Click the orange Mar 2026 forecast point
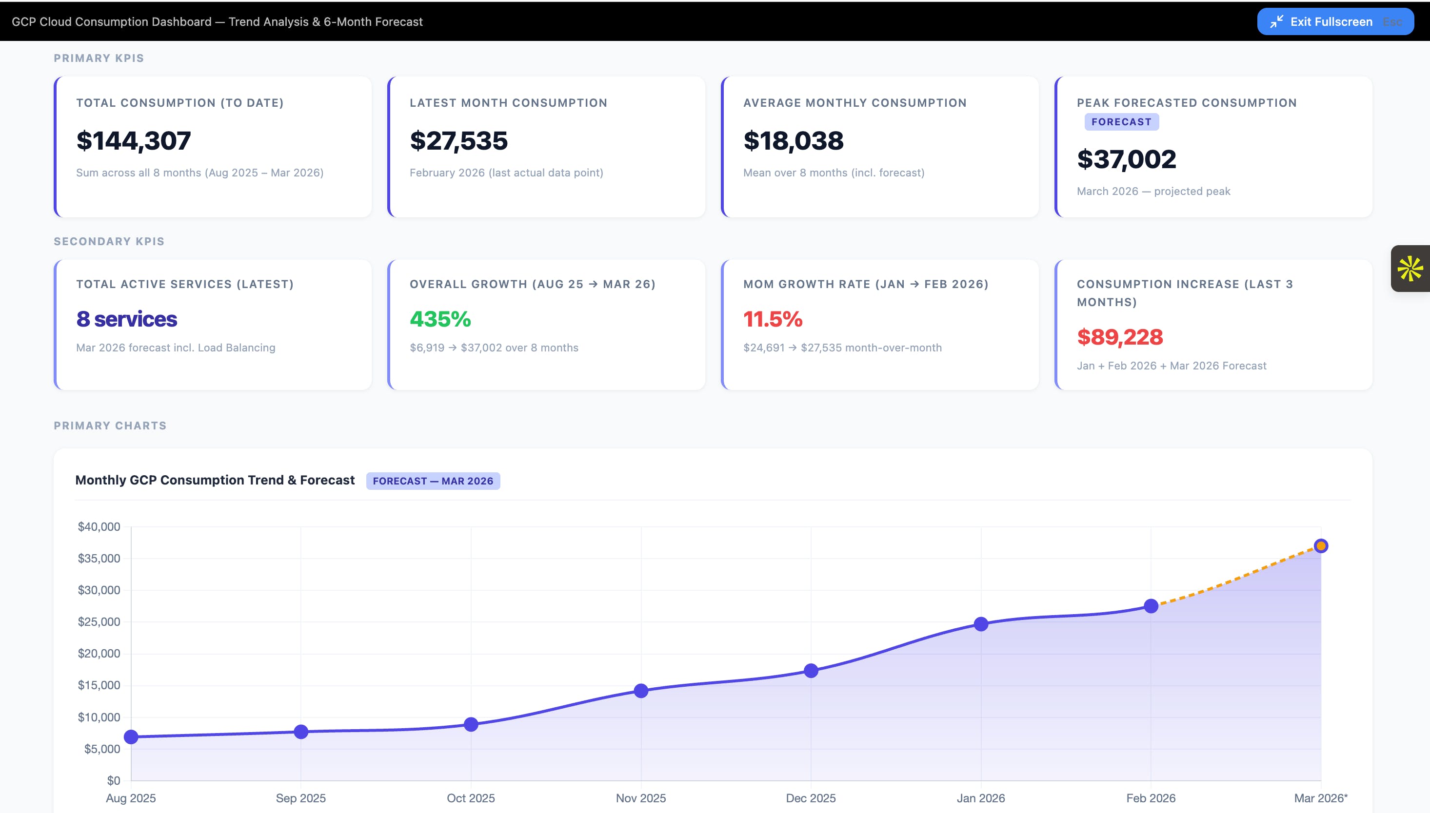Screen dimensions: 1430x813 tap(1321, 545)
